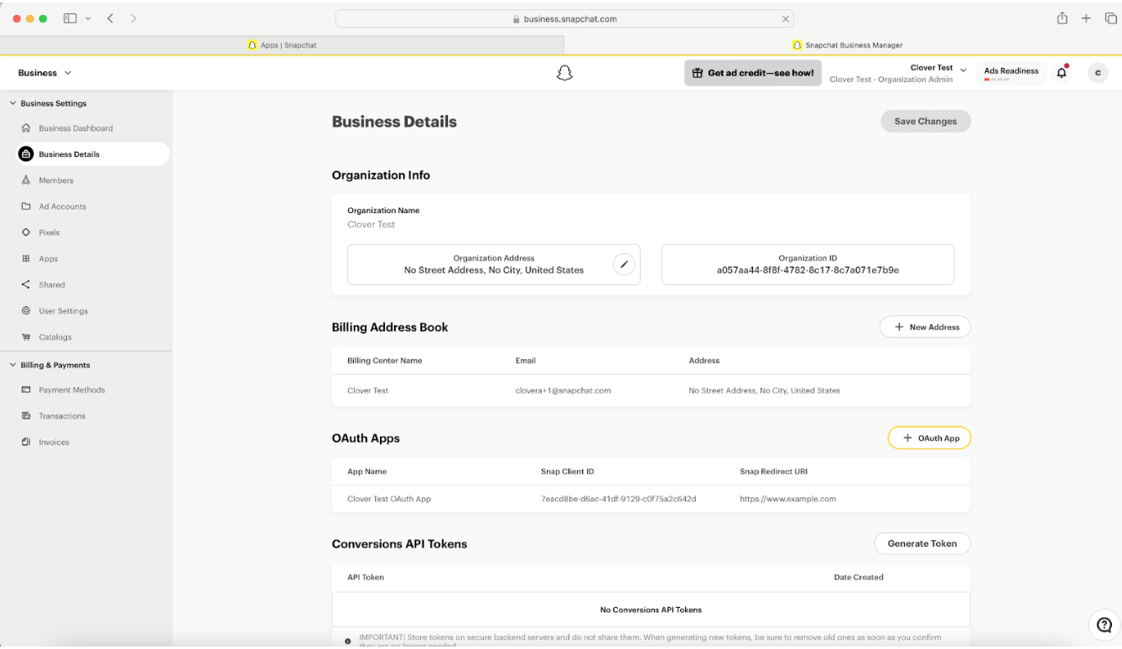Create a new OAuth App

click(x=929, y=437)
